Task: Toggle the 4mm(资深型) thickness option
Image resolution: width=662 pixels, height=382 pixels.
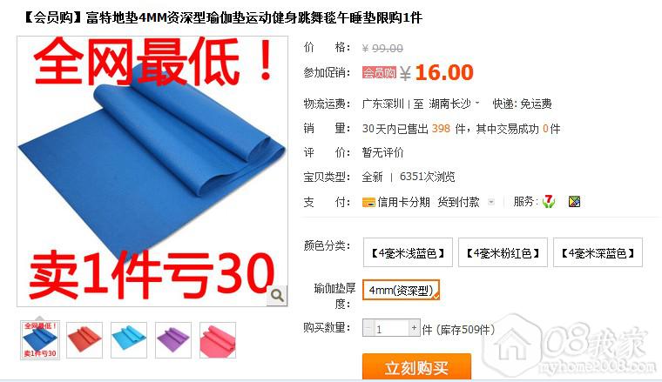Action: (x=401, y=290)
